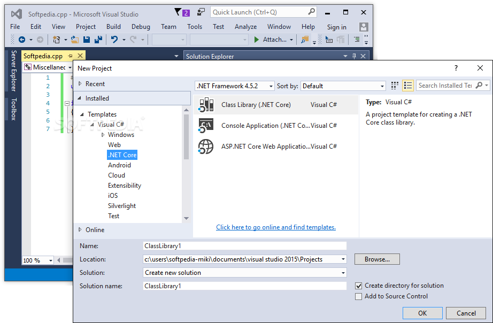Click the Redo icon
Image resolution: width=493 pixels, height=323 pixels.
133,40
